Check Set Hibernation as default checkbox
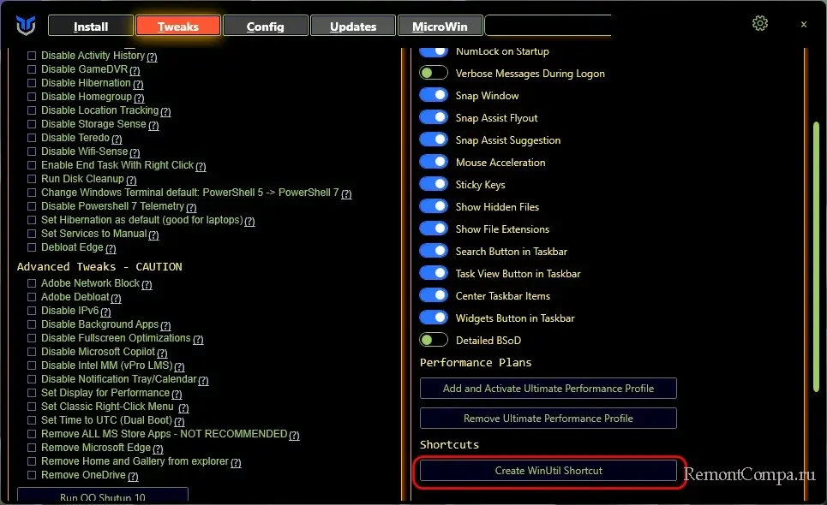827x505 pixels. (x=32, y=220)
